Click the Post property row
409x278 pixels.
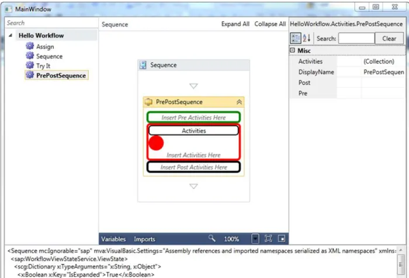pyautogui.click(x=347, y=83)
